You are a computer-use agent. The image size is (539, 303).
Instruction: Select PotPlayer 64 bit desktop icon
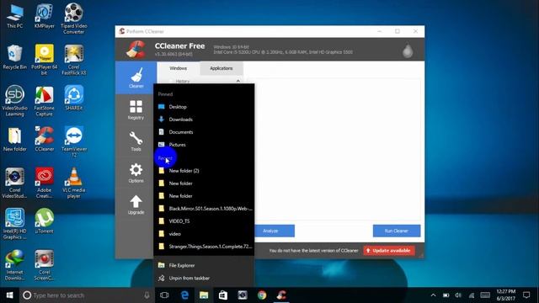click(45, 59)
